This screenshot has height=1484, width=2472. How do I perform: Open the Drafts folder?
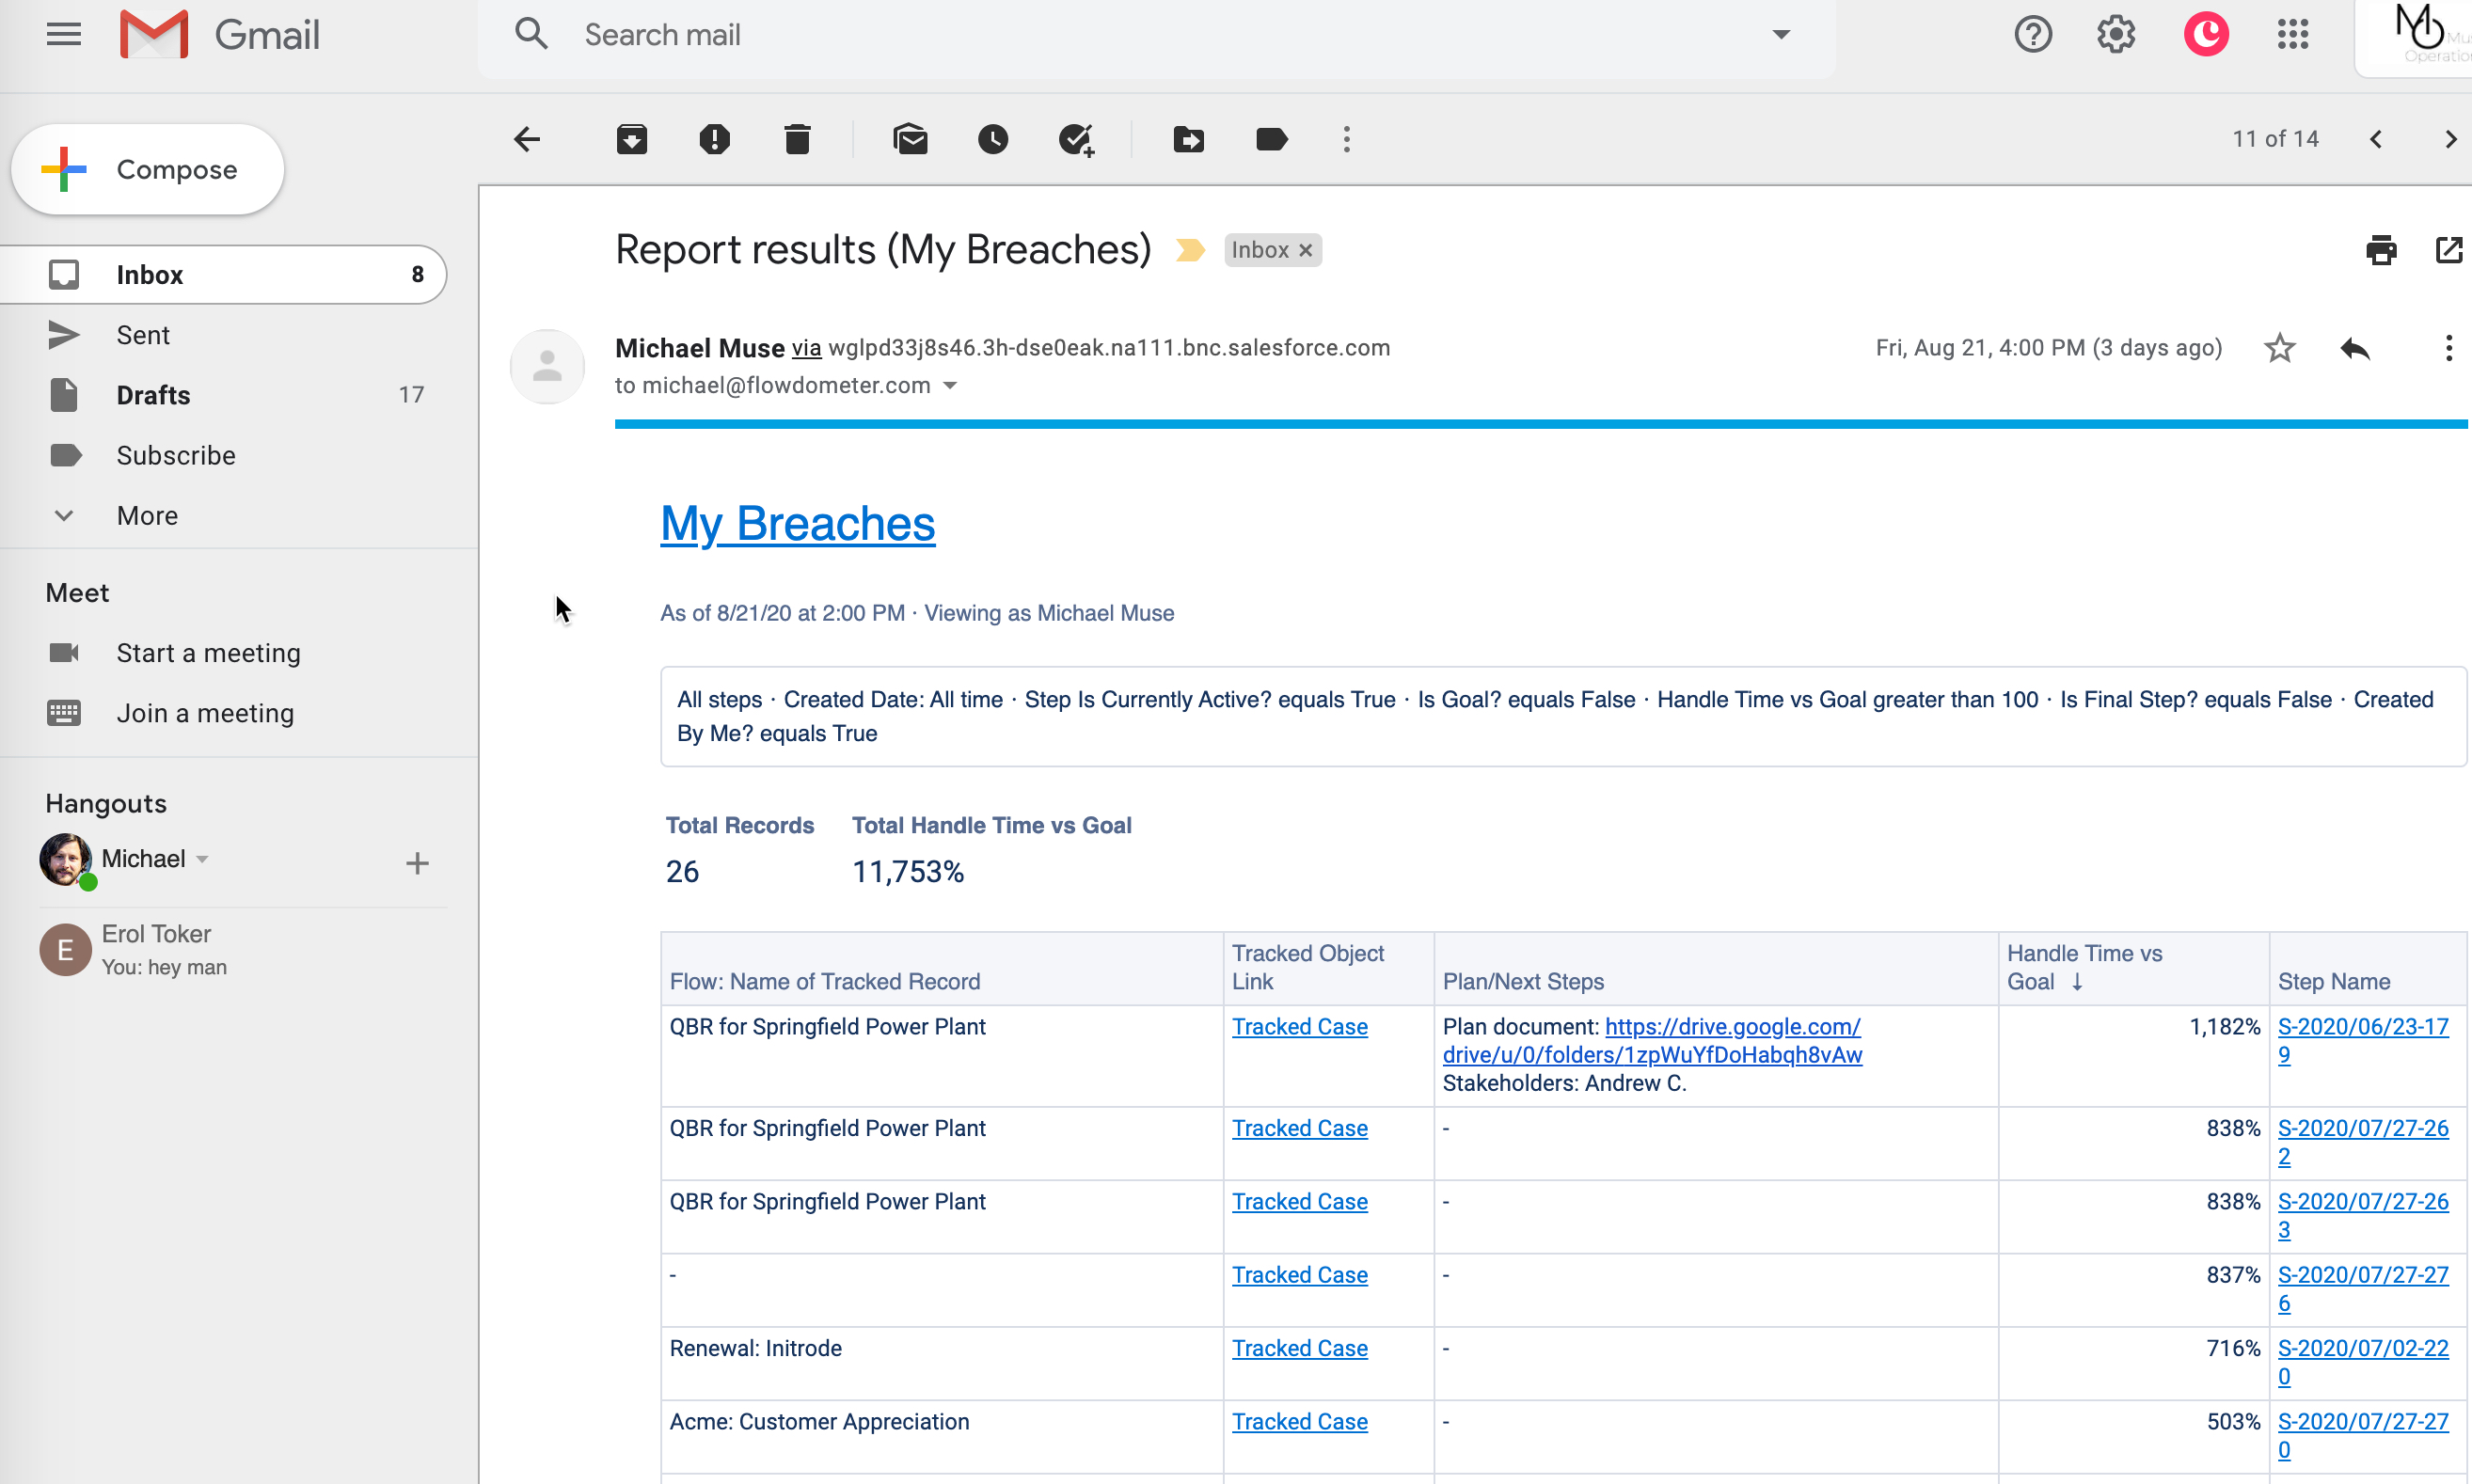(223, 395)
